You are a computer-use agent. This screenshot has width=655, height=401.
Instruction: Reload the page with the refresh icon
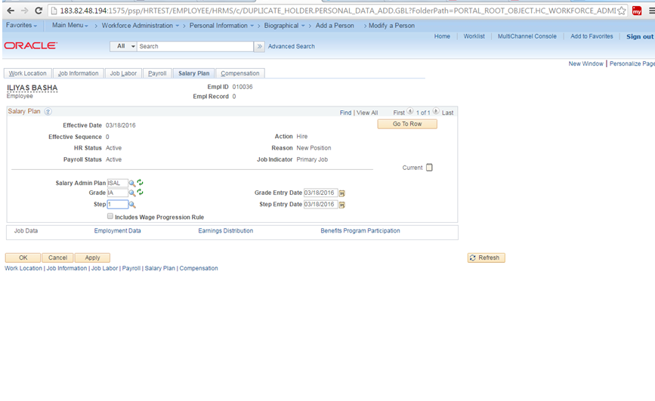point(39,11)
